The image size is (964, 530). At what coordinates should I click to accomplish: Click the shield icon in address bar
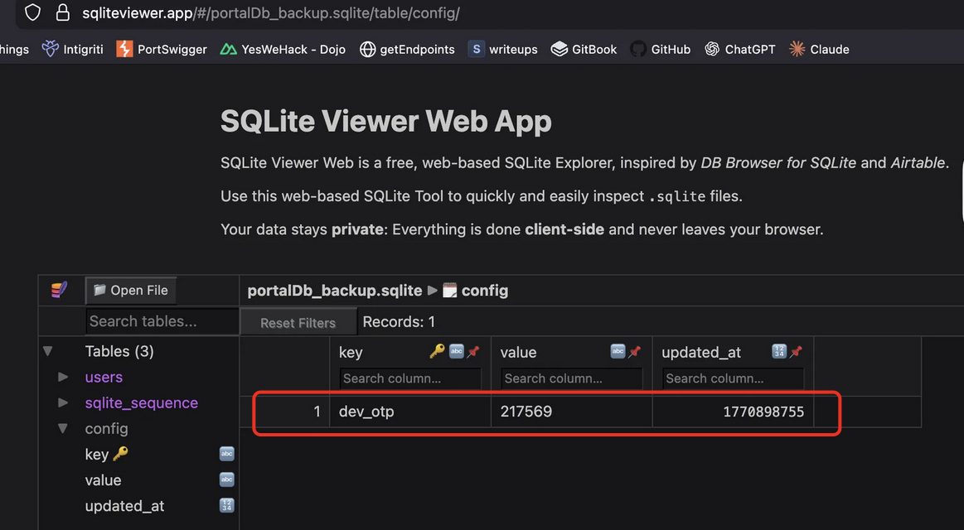click(32, 13)
